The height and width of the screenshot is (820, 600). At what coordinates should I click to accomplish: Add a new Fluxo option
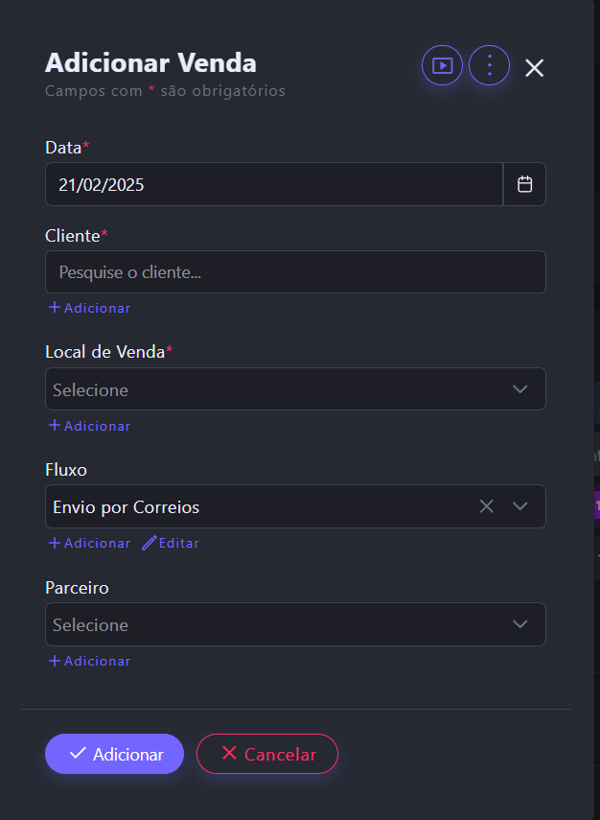pos(89,543)
